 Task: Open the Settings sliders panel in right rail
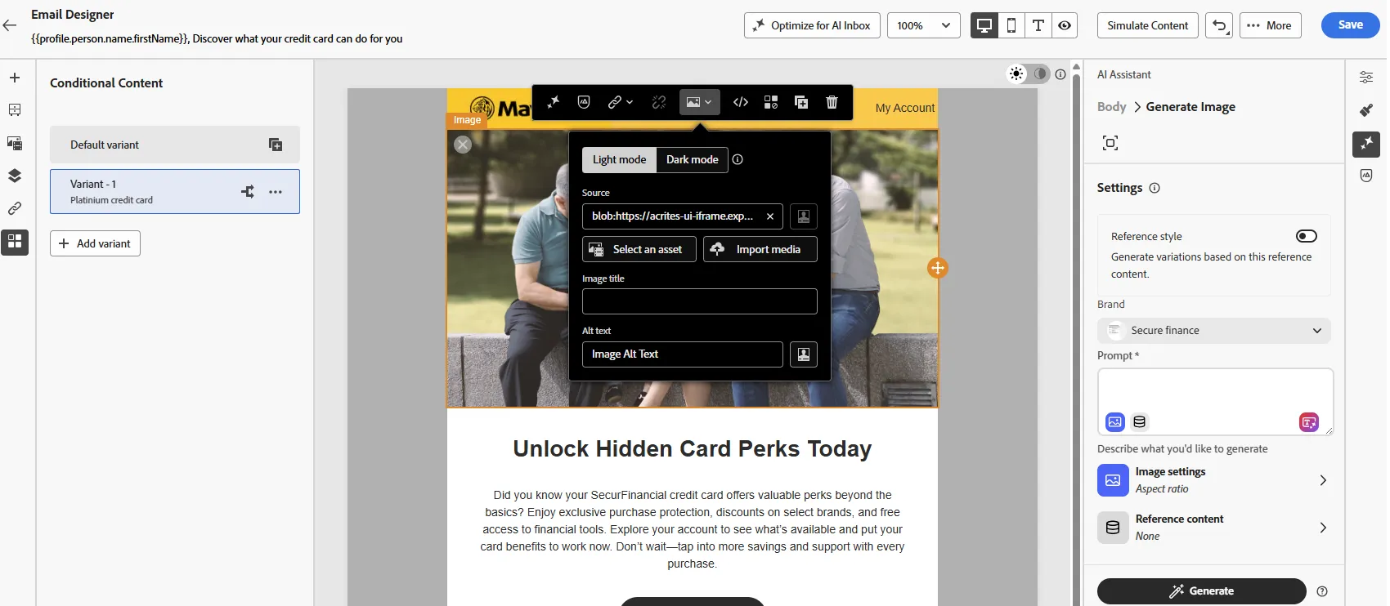pyautogui.click(x=1366, y=77)
